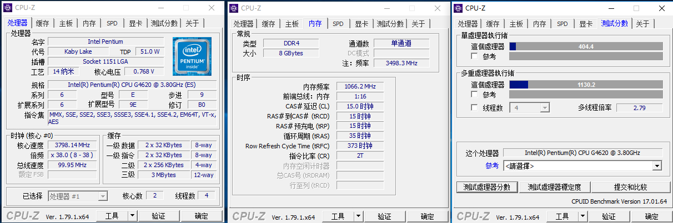Click the 内存频率 value 1066.2 MHz
Viewport: 673px width, 223px height.
point(360,86)
